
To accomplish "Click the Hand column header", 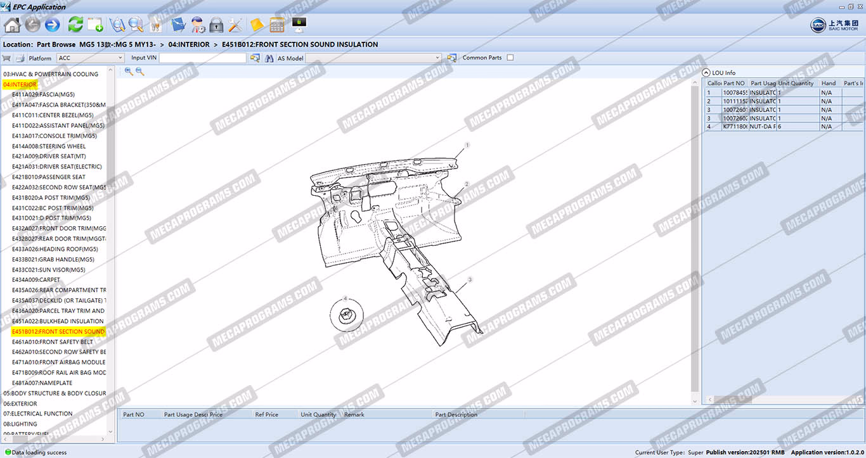I will tap(829, 83).
